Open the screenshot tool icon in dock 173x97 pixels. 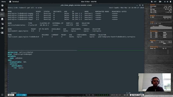(x=2, y=24)
